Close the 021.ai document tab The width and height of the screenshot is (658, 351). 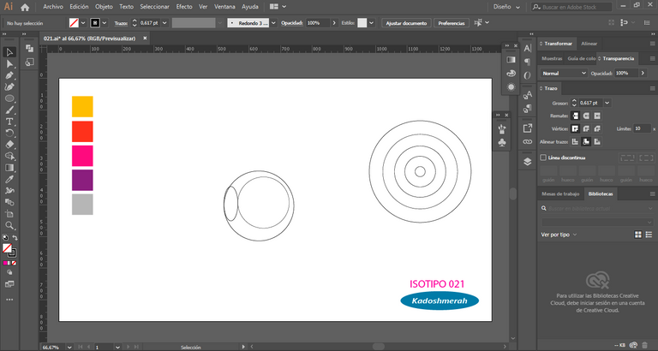145,39
